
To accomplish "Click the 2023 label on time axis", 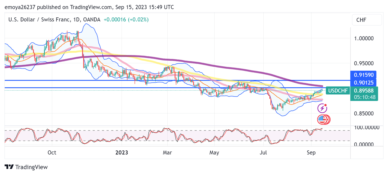I will click(x=121, y=153).
